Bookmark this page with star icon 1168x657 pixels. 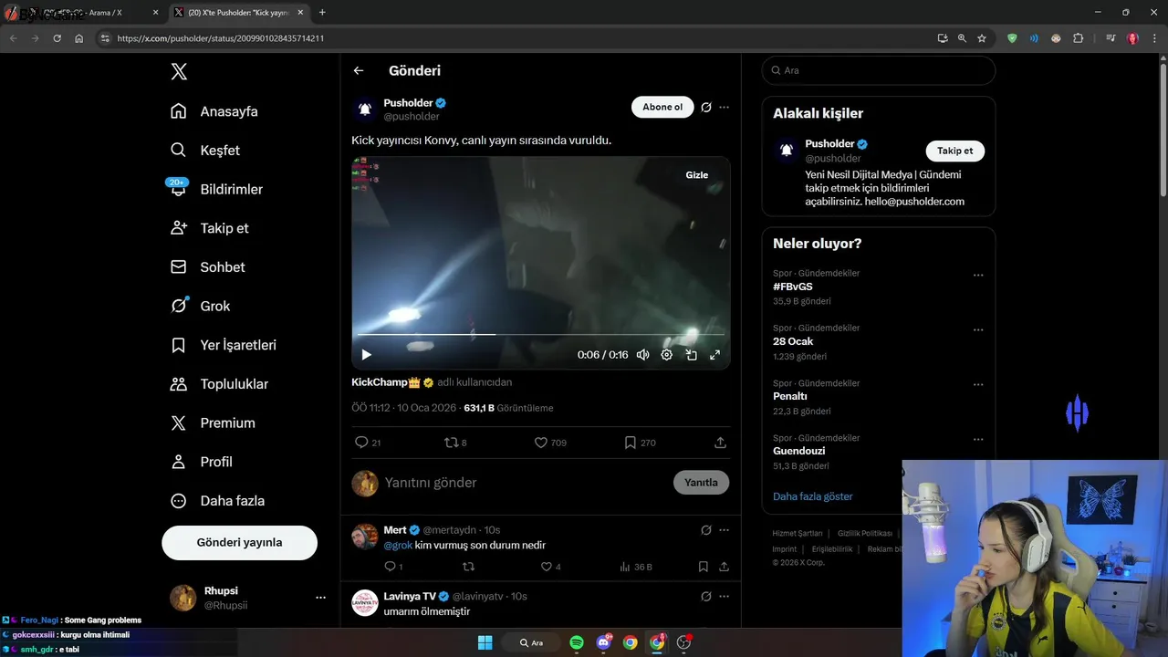click(982, 38)
